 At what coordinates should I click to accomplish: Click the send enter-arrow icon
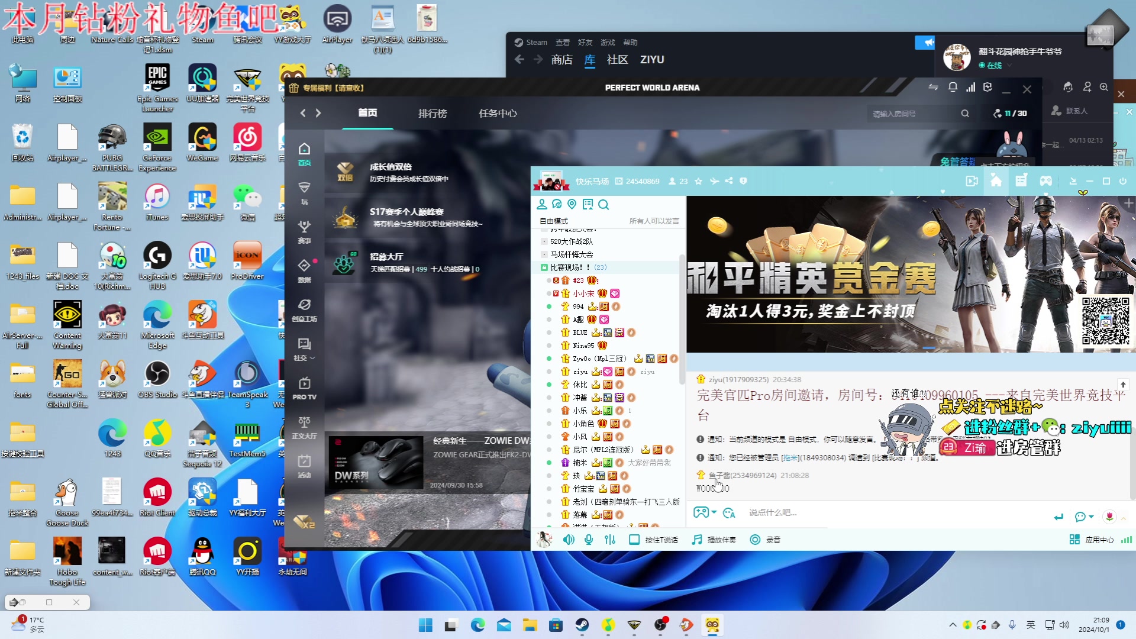point(1058,517)
